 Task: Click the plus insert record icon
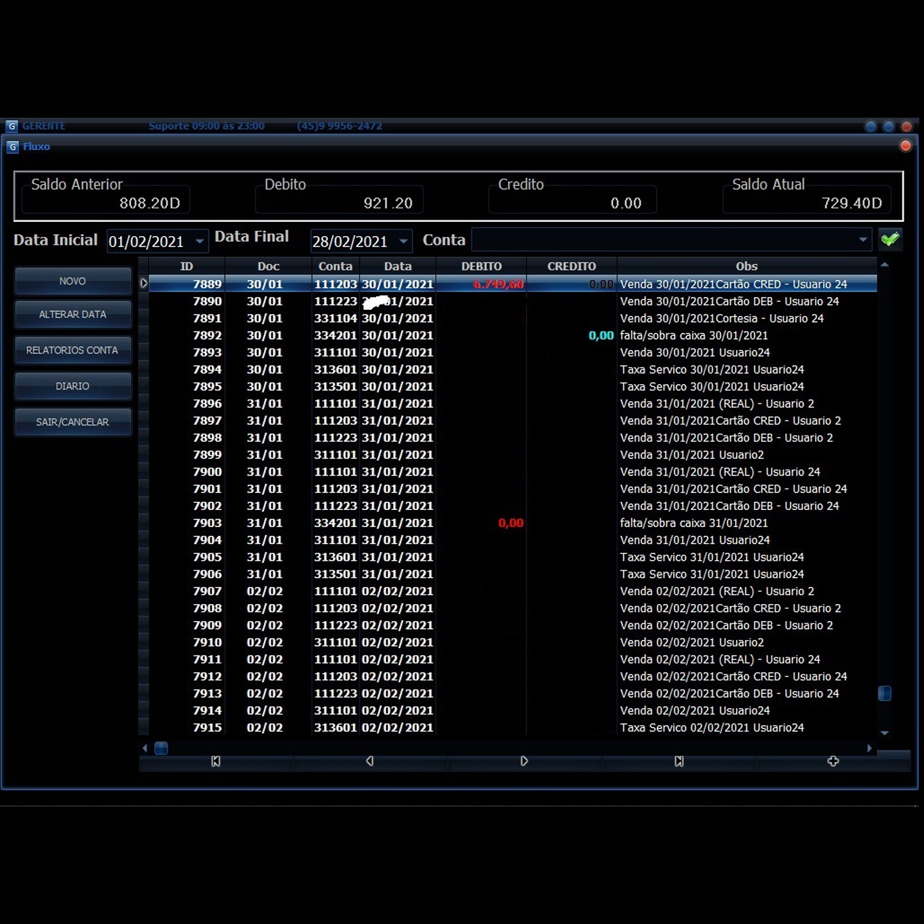coord(833,761)
